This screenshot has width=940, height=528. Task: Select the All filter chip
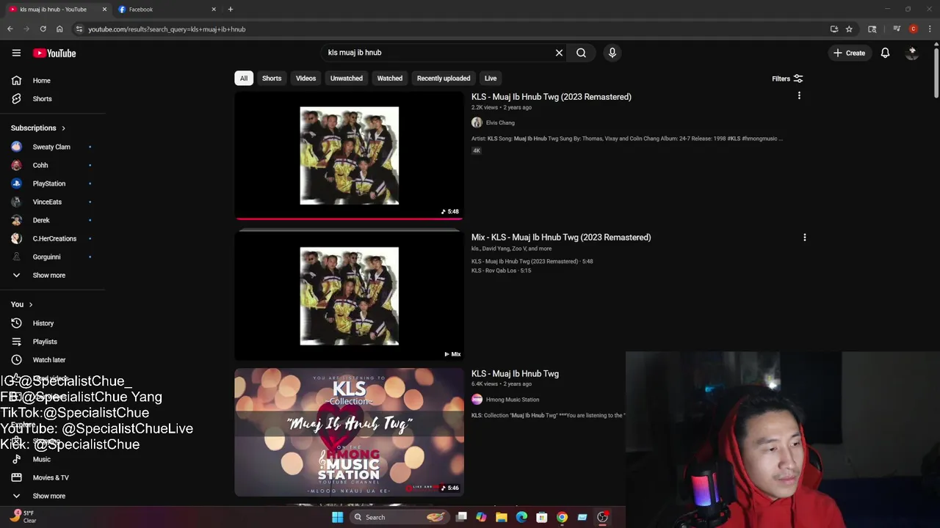click(244, 78)
